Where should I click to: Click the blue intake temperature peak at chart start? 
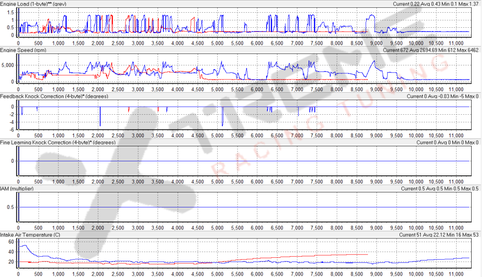click(24, 245)
